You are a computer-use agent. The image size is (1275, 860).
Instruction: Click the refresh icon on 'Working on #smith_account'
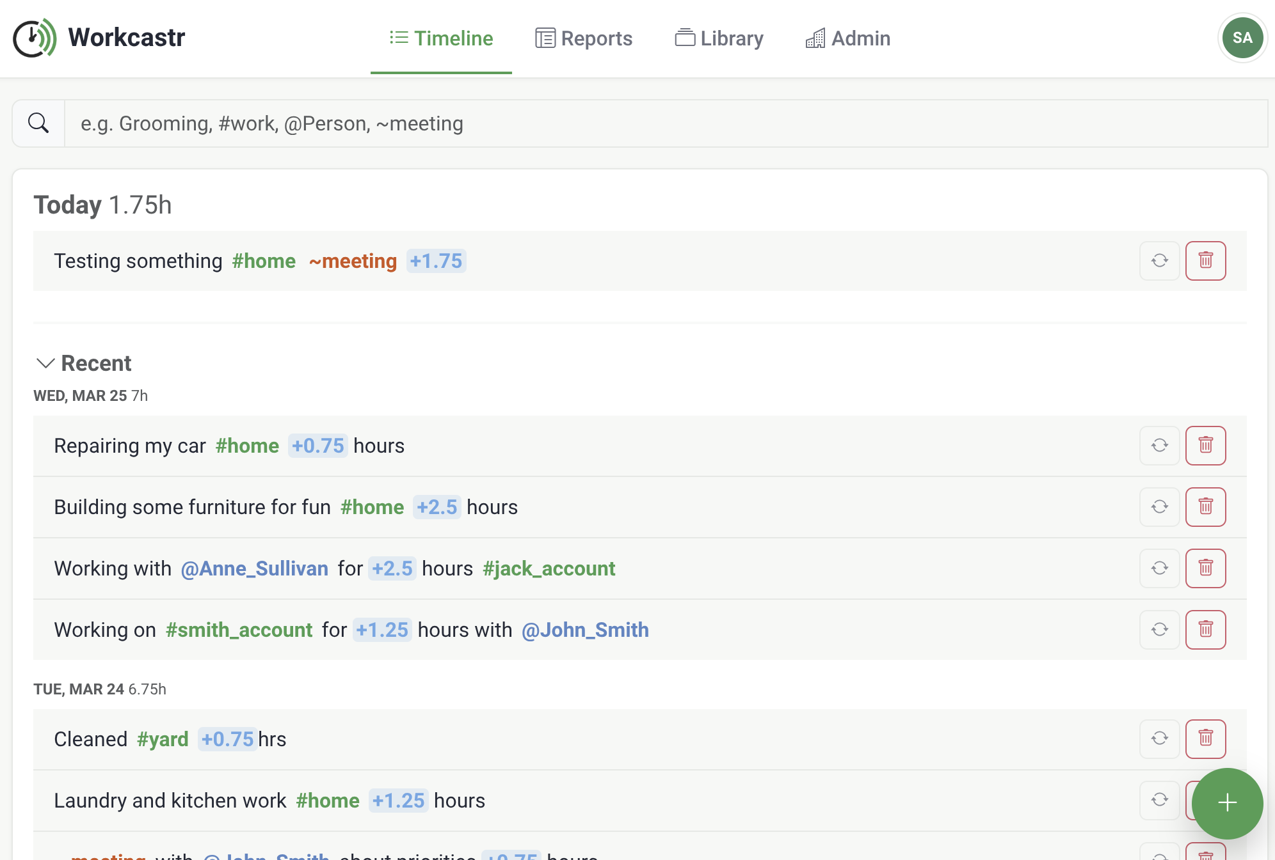(x=1159, y=630)
